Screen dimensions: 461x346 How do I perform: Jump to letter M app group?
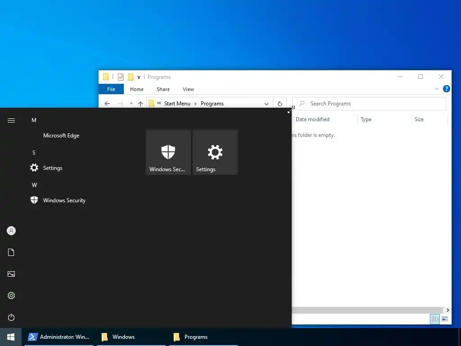pos(34,120)
